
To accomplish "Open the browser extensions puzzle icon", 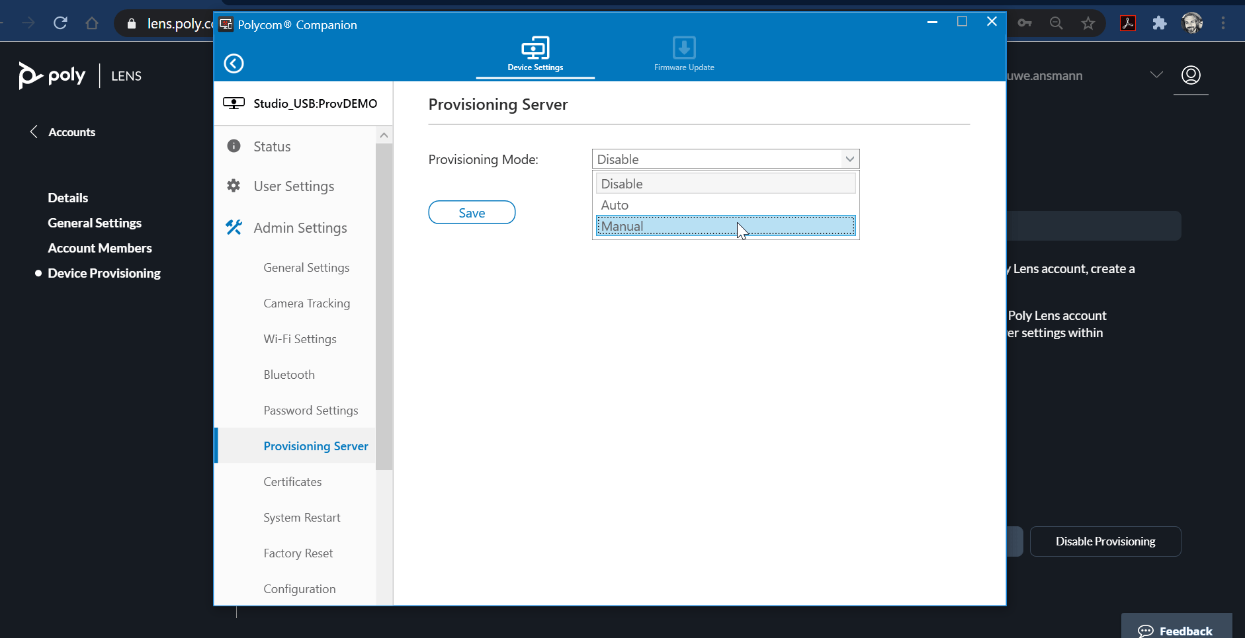I will [1159, 23].
